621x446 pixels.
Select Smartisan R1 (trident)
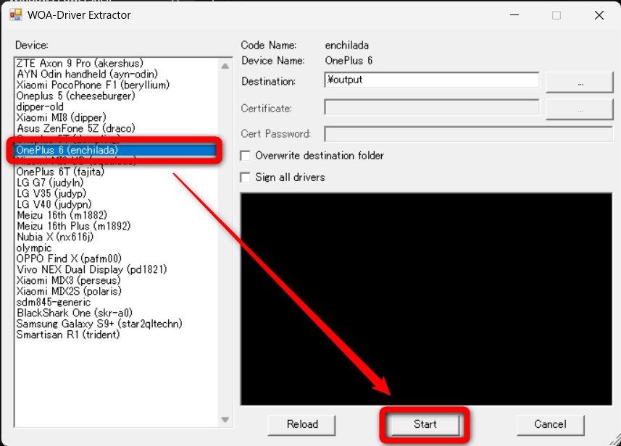[x=68, y=335]
